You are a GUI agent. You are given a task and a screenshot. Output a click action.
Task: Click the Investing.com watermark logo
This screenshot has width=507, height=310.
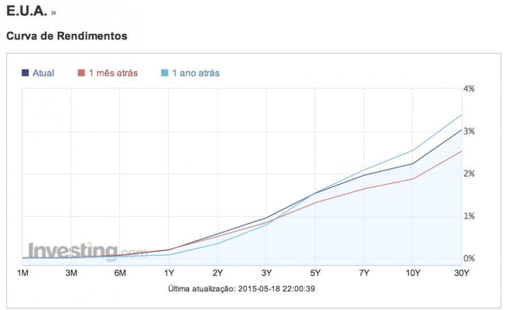coord(81,251)
